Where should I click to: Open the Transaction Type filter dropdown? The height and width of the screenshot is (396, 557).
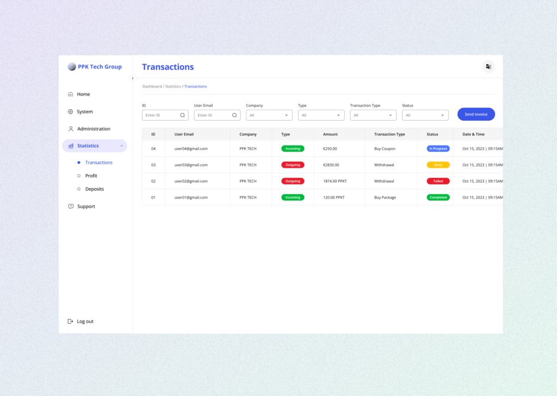373,115
